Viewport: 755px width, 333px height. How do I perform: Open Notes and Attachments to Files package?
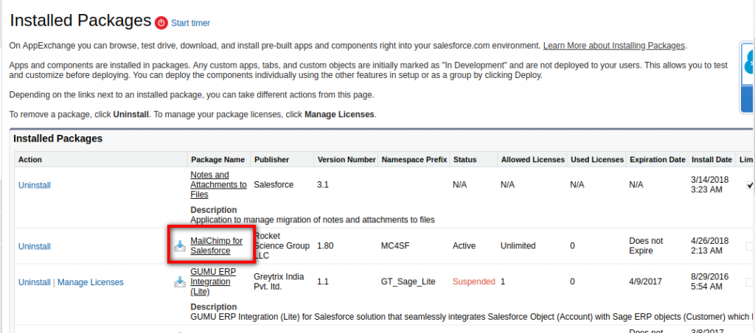tap(218, 185)
